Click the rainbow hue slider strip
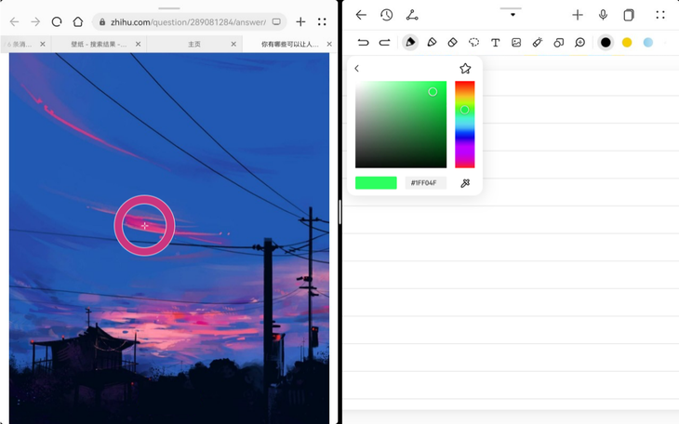The height and width of the screenshot is (424, 679). (x=465, y=125)
